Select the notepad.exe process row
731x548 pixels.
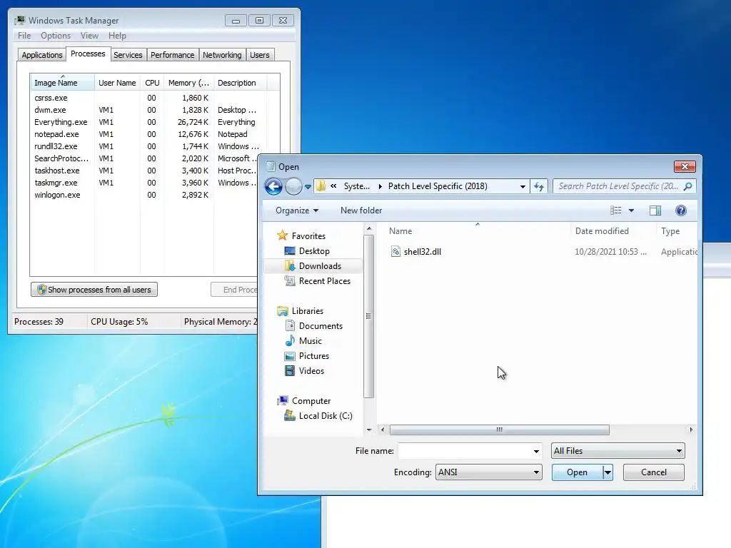tap(150, 134)
